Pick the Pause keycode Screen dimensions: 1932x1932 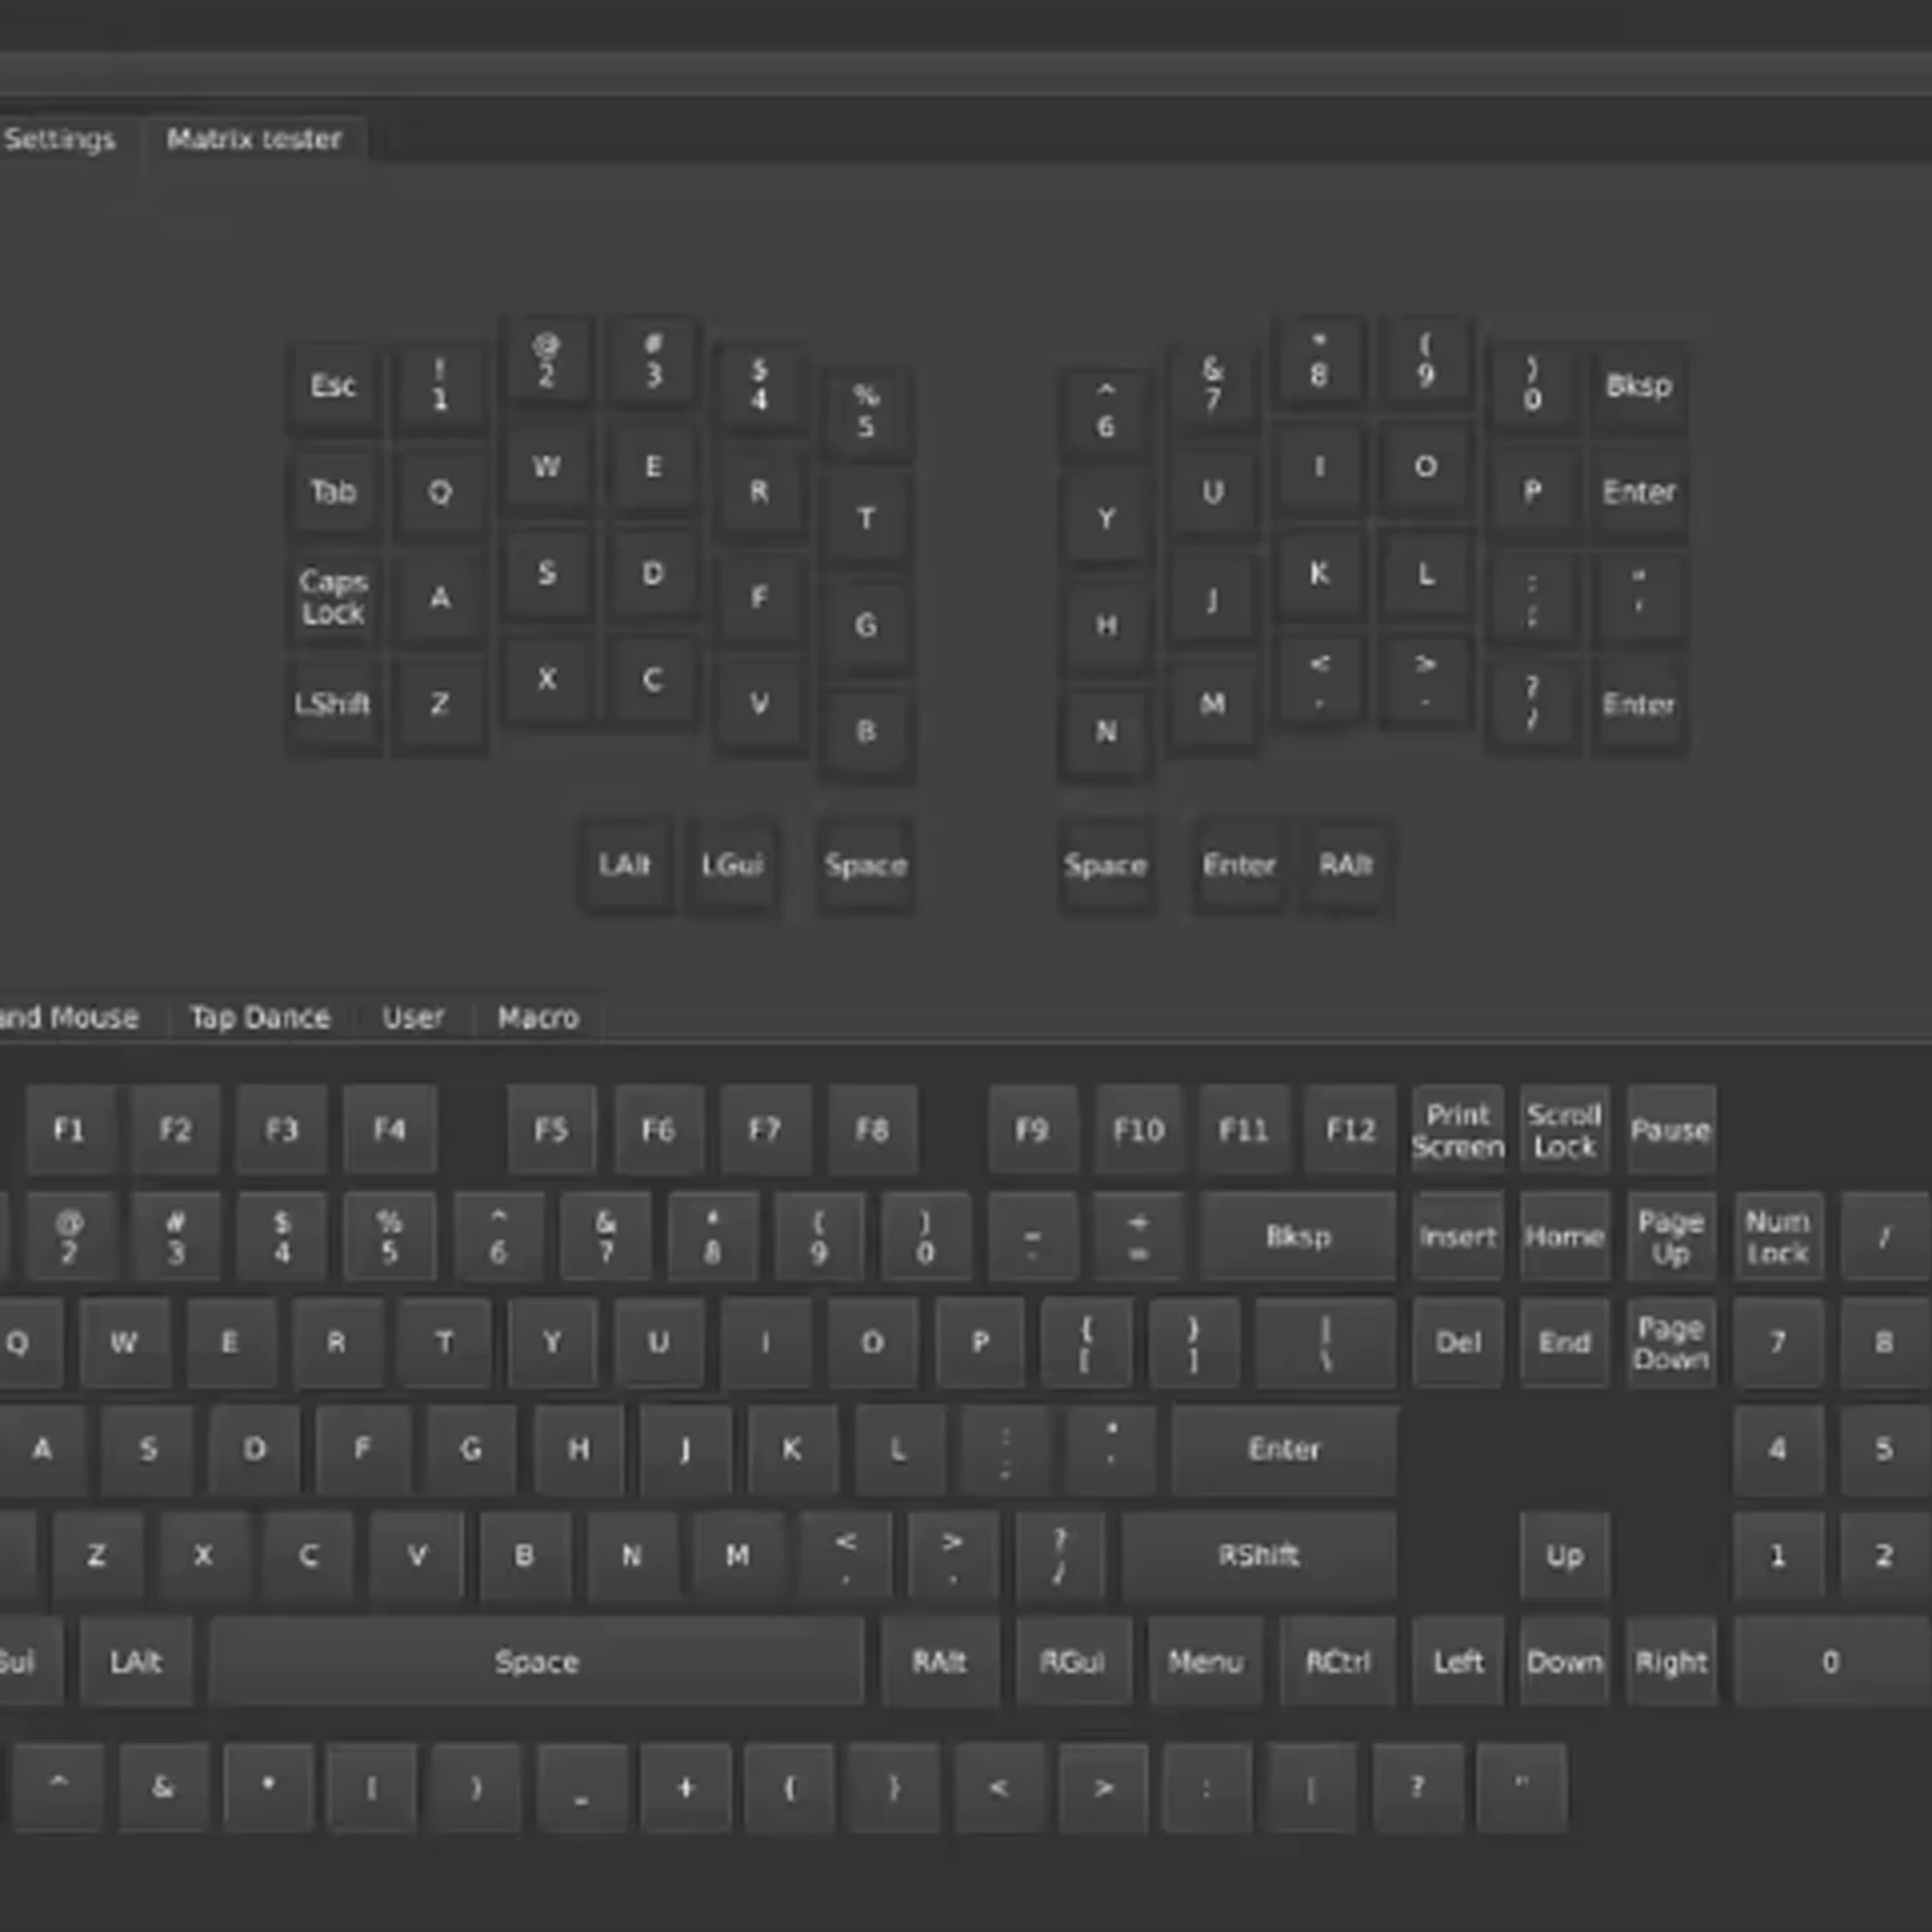1670,1130
